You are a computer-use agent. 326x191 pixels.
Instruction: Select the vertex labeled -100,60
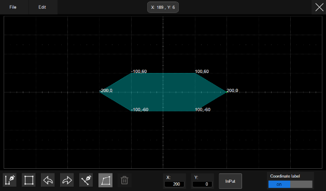click(131, 73)
